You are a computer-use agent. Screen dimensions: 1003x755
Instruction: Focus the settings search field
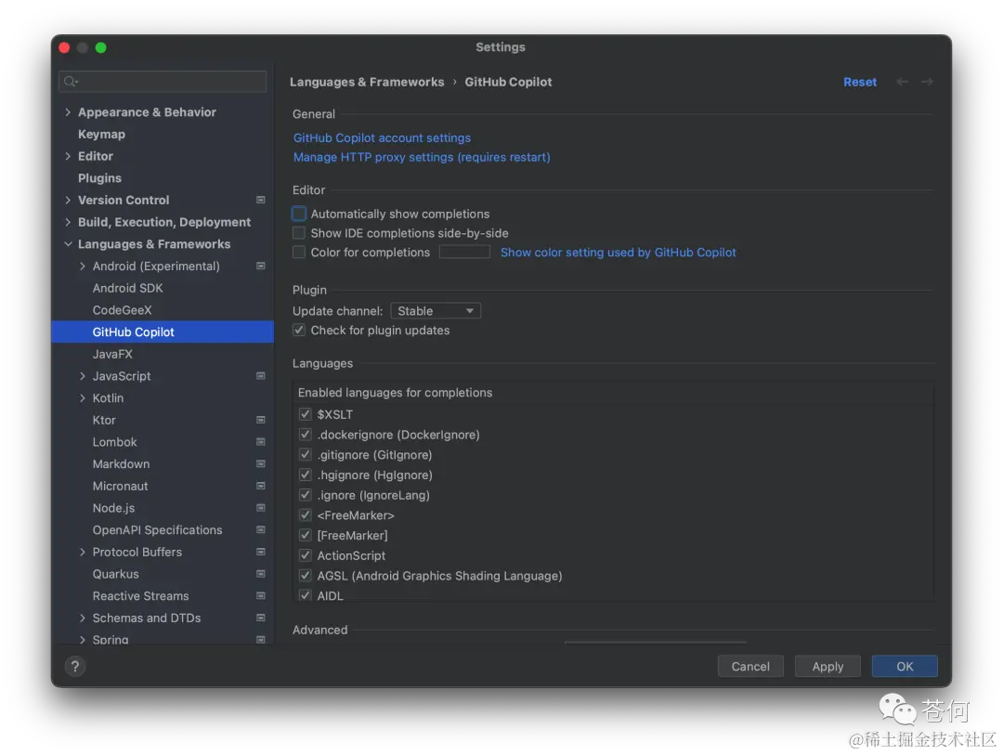163,82
